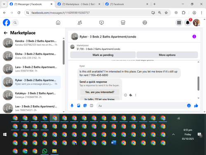Click the site information icon in address bar
The height and width of the screenshot is (155, 206).
tap(28, 13)
